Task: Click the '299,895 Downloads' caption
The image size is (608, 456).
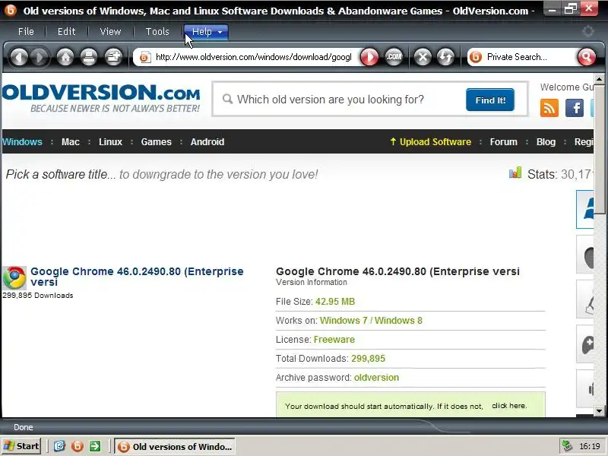Action: coord(37,296)
